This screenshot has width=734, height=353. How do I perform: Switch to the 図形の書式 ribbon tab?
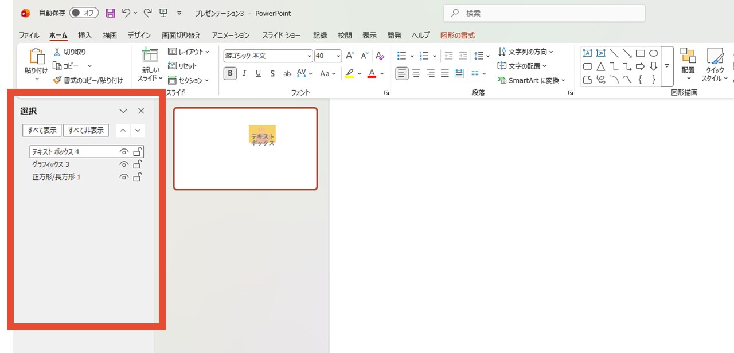click(457, 35)
